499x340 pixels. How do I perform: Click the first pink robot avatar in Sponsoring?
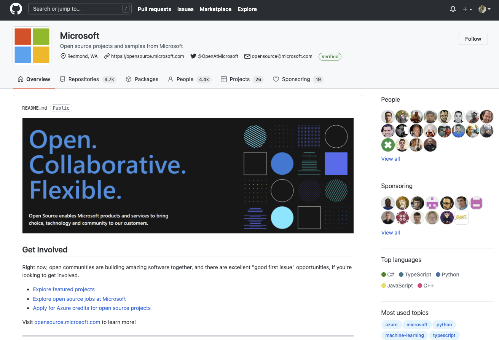tap(432, 203)
